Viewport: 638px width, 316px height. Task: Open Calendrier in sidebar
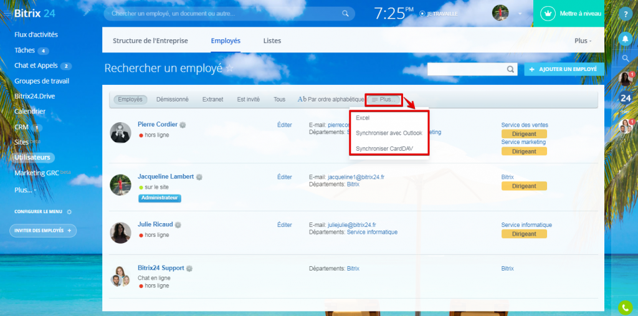click(x=30, y=111)
